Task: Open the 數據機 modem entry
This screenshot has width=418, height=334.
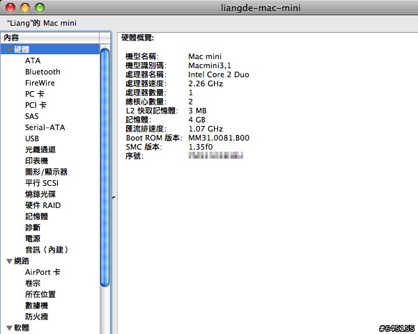Action: (36, 305)
